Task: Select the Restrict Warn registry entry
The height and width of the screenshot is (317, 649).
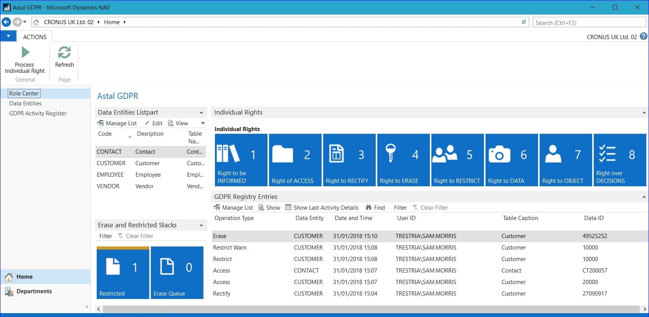Action: [x=430, y=248]
